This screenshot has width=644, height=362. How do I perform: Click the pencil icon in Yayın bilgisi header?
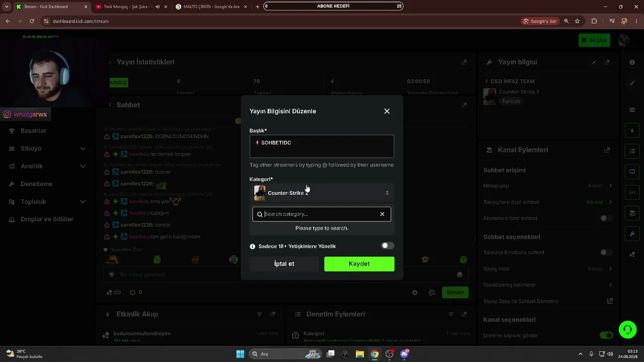pos(594,62)
